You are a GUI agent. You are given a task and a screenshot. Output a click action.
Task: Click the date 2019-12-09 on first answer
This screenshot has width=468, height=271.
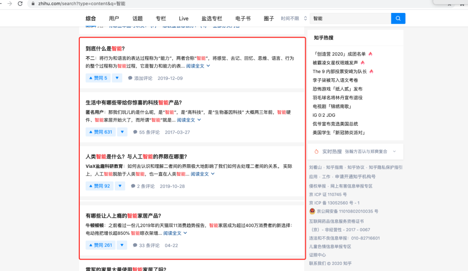click(x=170, y=78)
